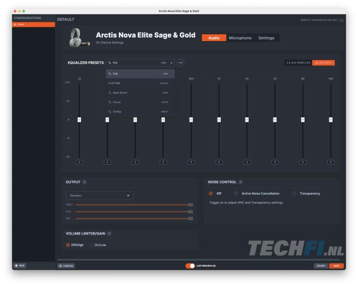Click the 1K gain value field

[x=219, y=162]
